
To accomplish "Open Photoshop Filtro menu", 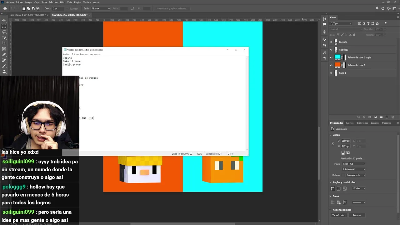I will (x=62, y=2).
